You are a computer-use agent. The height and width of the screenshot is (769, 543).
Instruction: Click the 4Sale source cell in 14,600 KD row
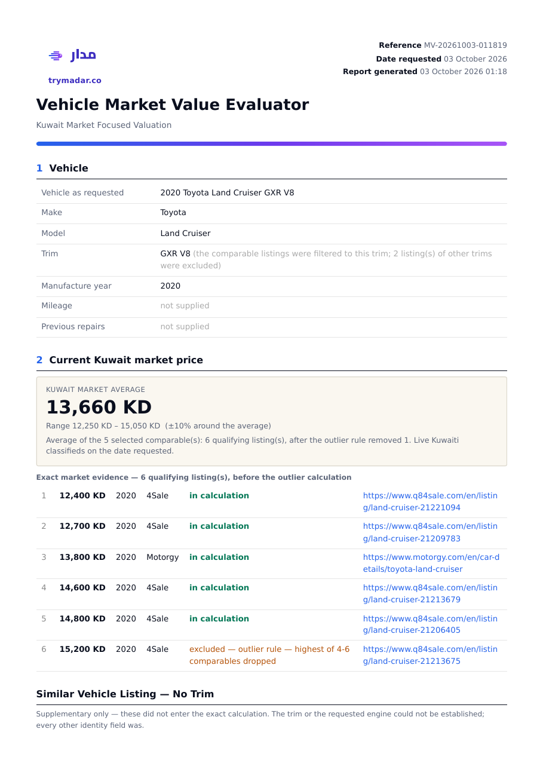pyautogui.click(x=157, y=588)
